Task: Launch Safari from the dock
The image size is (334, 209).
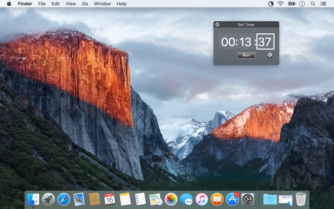Action: tap(64, 199)
